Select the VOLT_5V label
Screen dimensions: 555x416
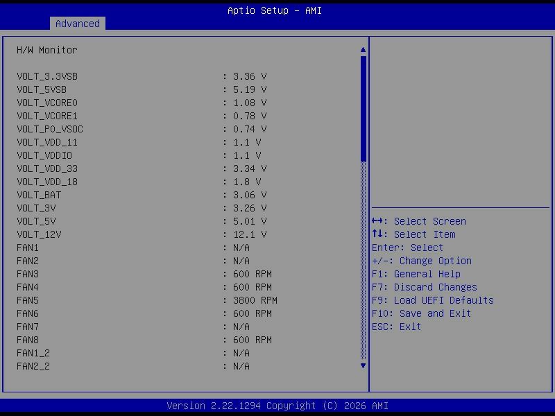[36, 221]
